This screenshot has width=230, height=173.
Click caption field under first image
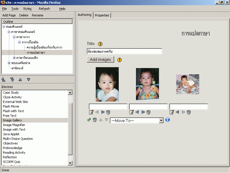point(108,106)
